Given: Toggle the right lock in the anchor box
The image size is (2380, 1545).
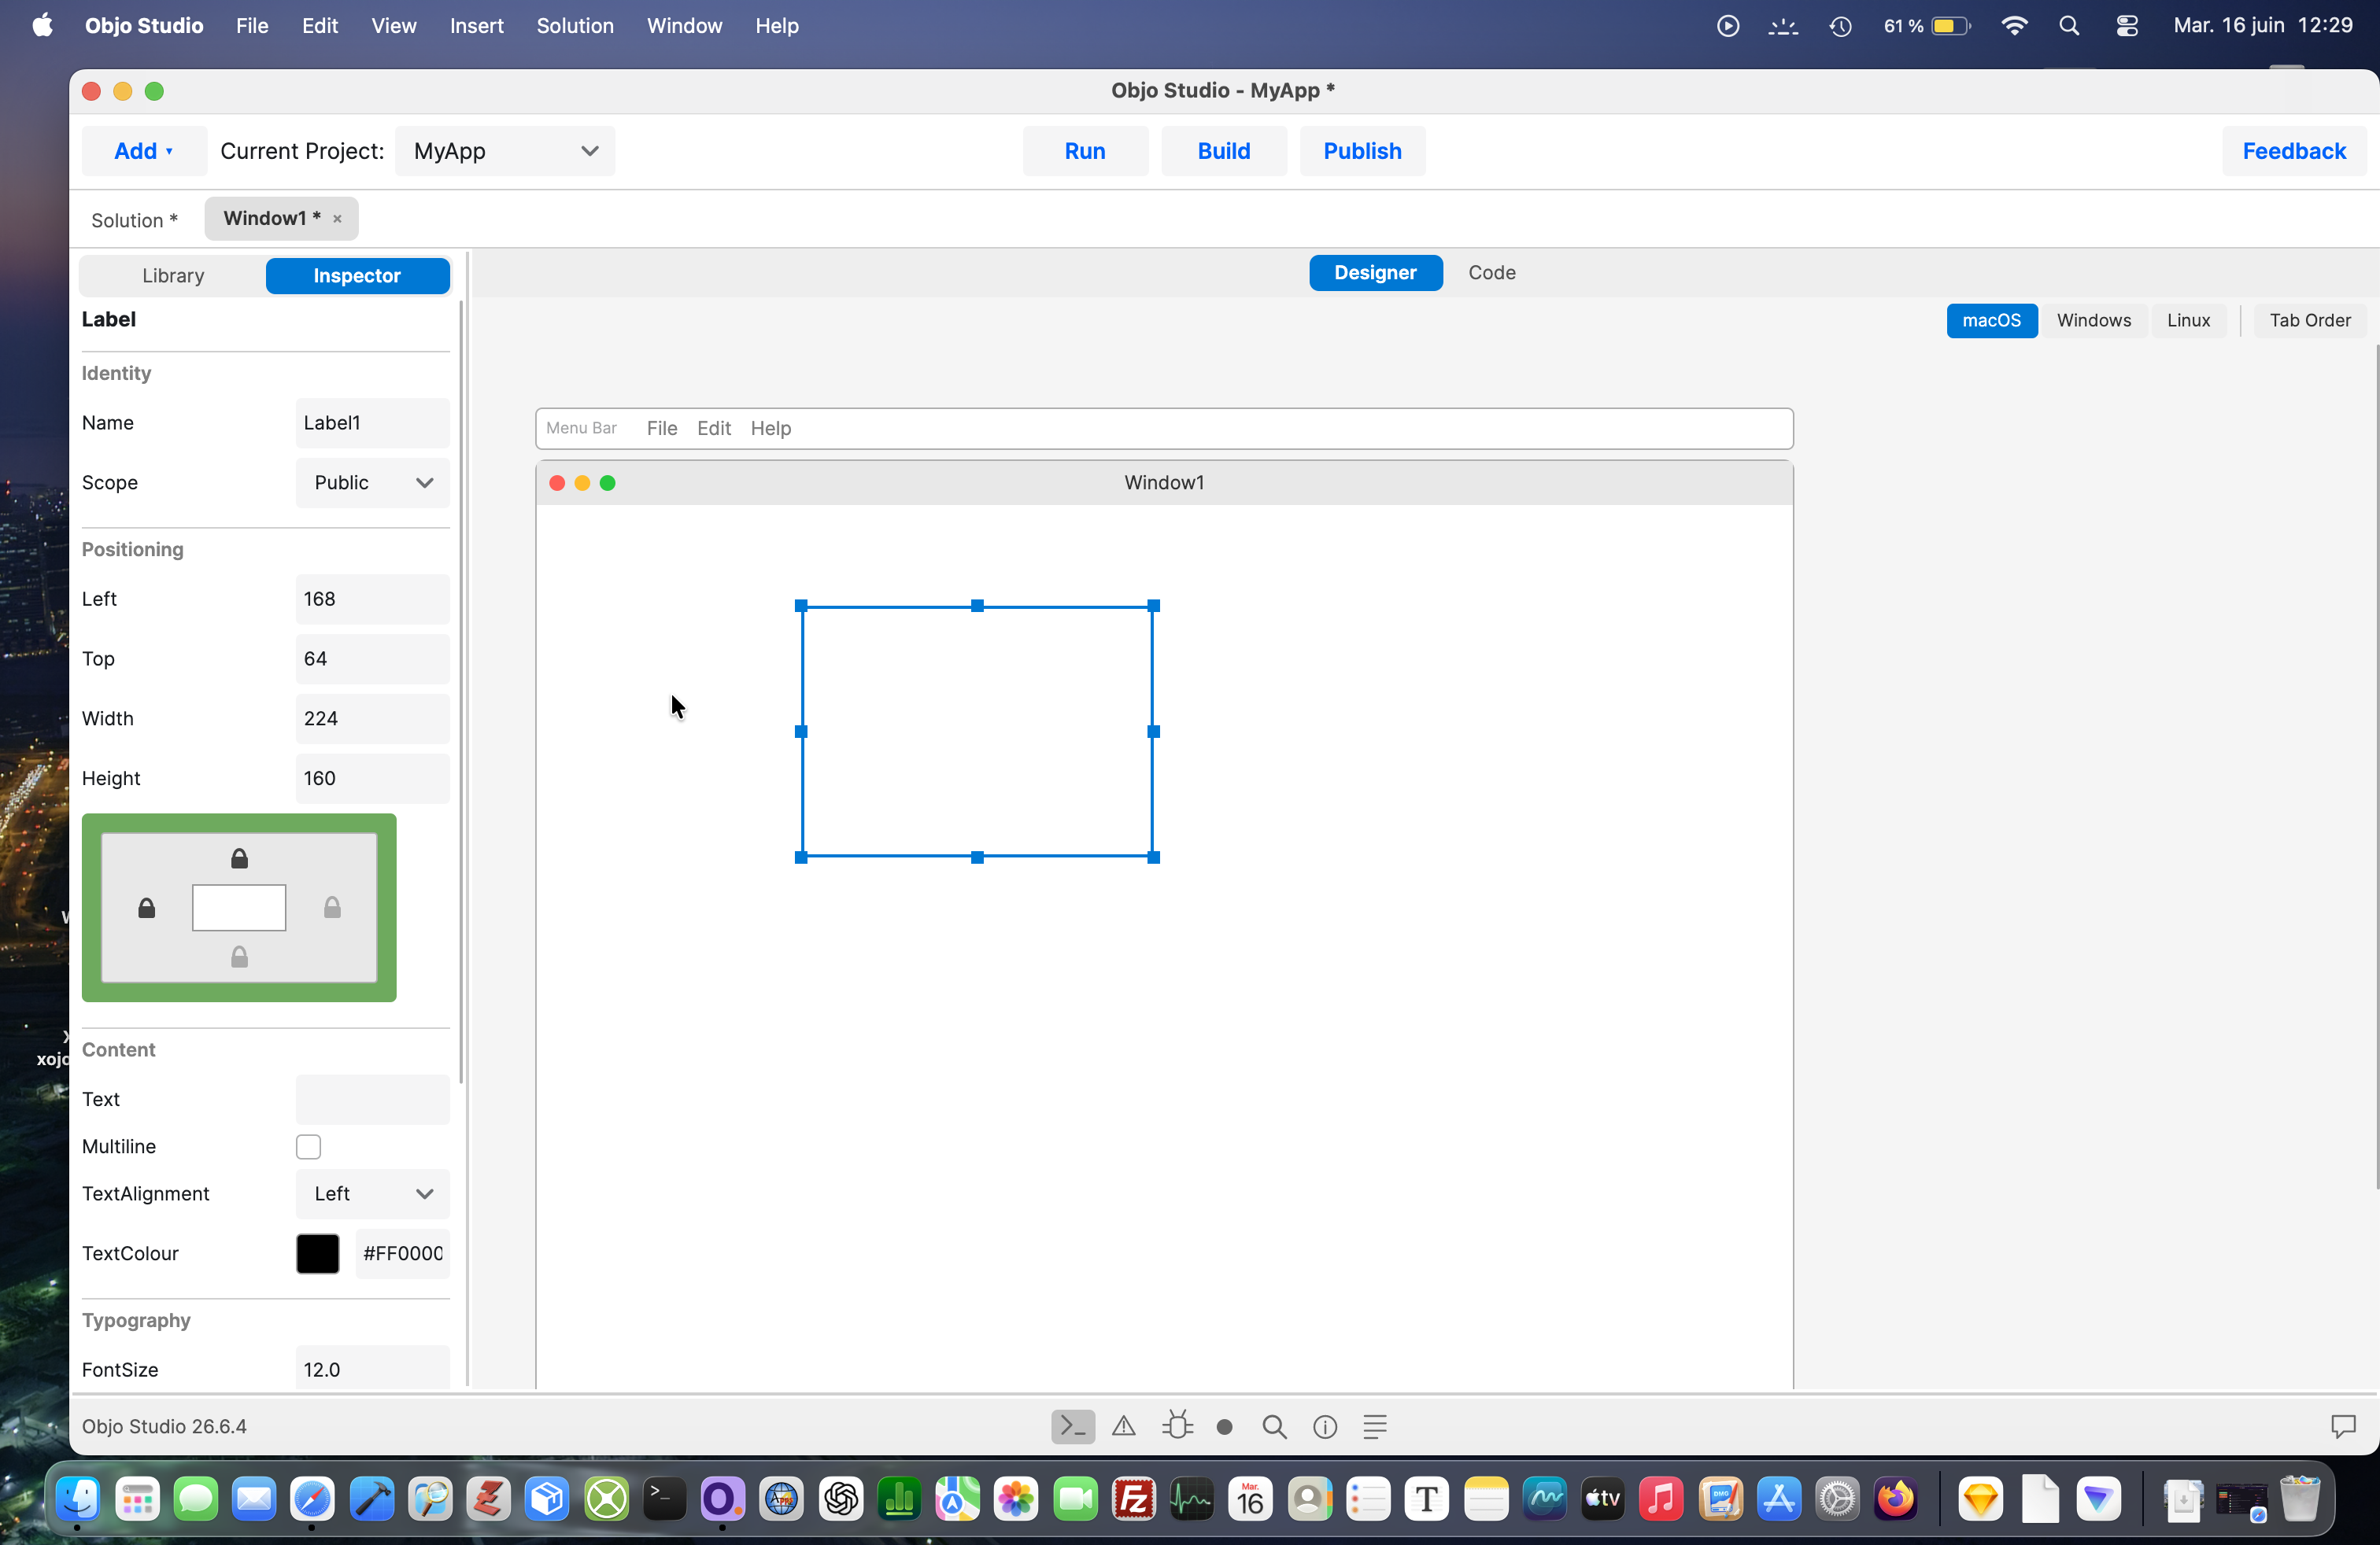Looking at the screenshot, I should pos(332,908).
